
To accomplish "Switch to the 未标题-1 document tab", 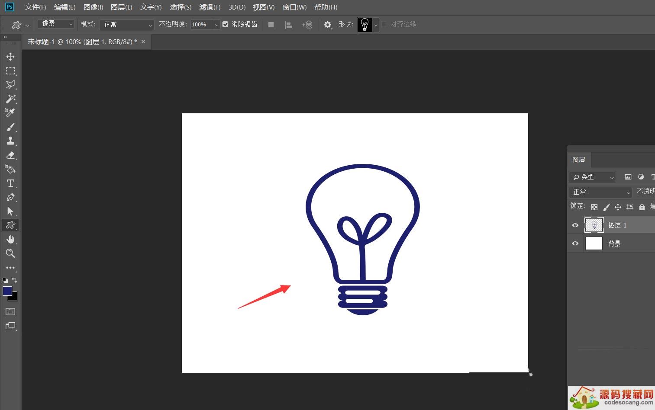I will click(x=82, y=42).
